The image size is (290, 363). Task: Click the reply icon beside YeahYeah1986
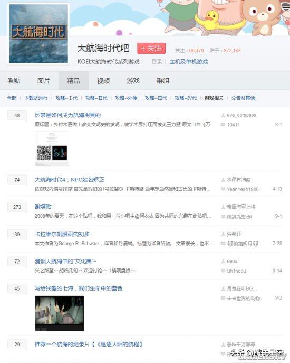pyautogui.click(x=223, y=189)
